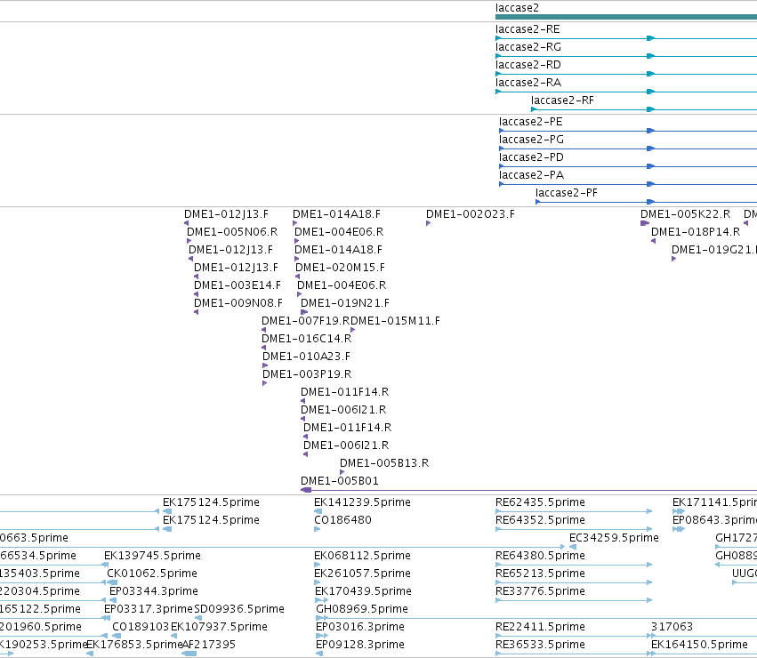Viewport: 757px width, 658px height.
Task: Select the DME1-016C14.R feature label
Action: tap(307, 339)
